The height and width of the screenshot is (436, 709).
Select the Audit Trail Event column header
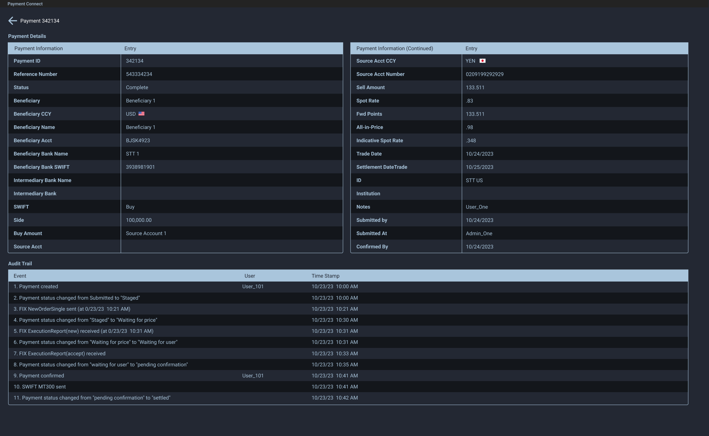20,276
